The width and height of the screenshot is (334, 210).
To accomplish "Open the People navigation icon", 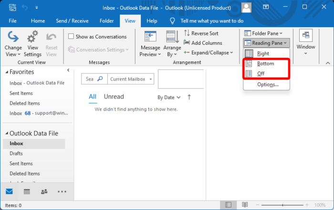I will coord(44,191).
